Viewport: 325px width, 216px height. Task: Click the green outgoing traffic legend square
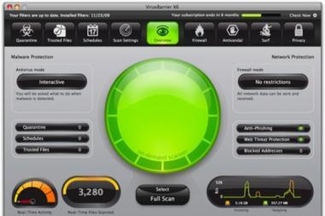tap(265, 203)
